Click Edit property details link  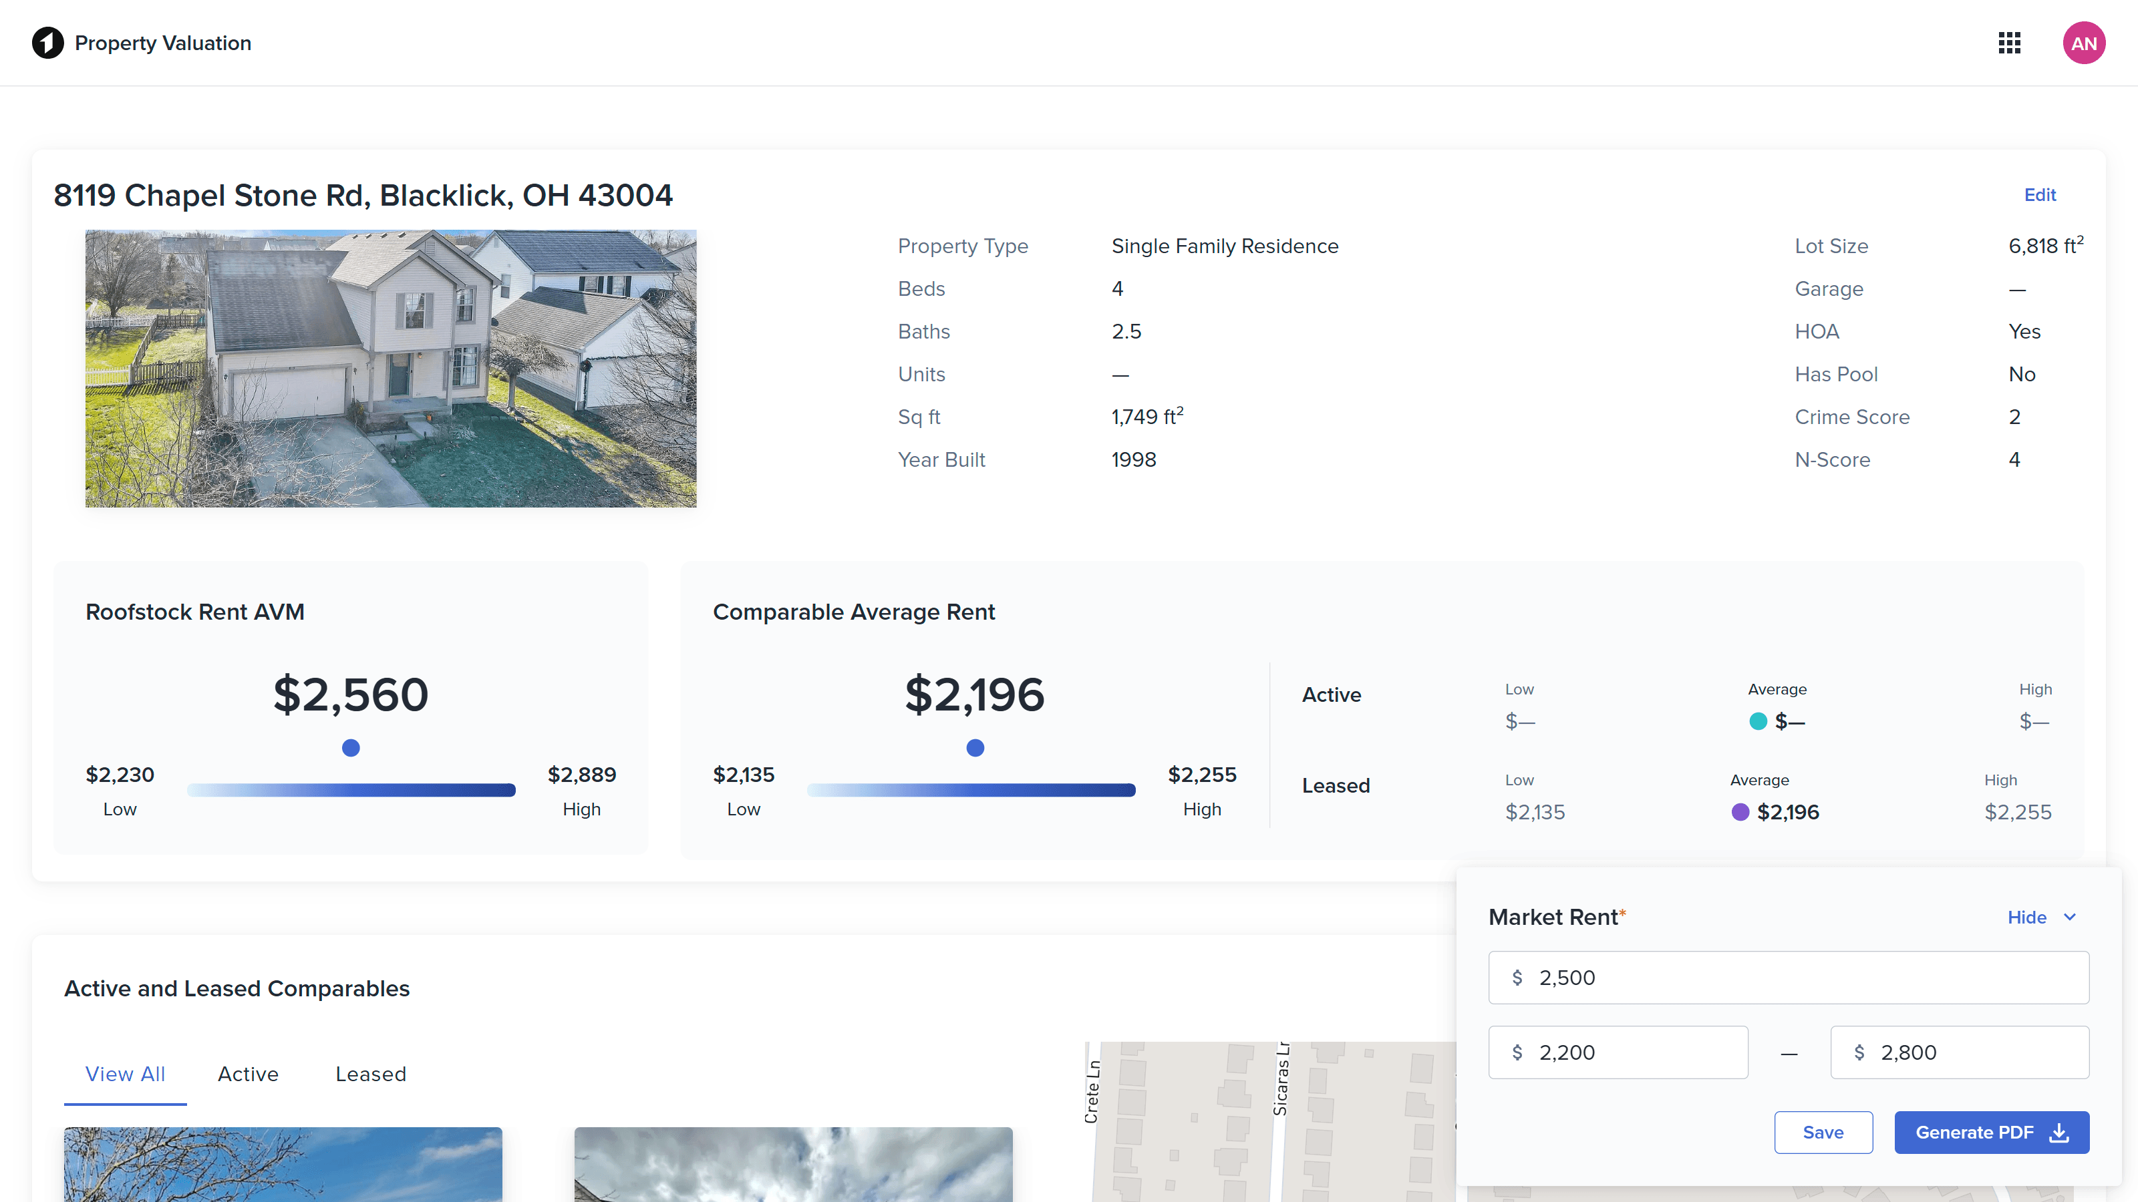pos(2039,195)
